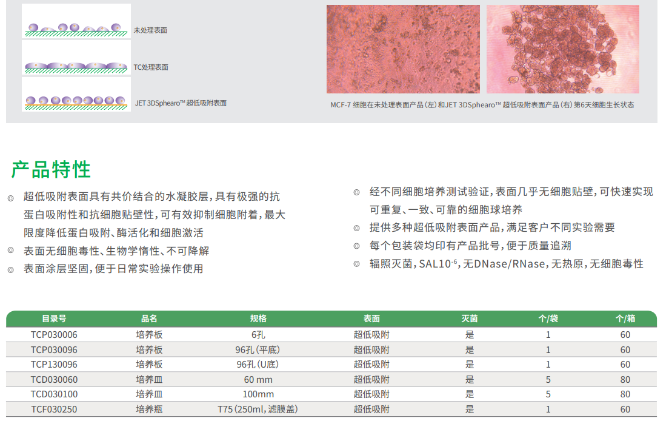Open the left MCF-7 microscopy photo

[x=403, y=49]
